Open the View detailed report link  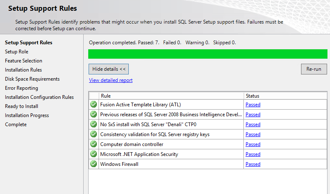pyautogui.click(x=111, y=80)
